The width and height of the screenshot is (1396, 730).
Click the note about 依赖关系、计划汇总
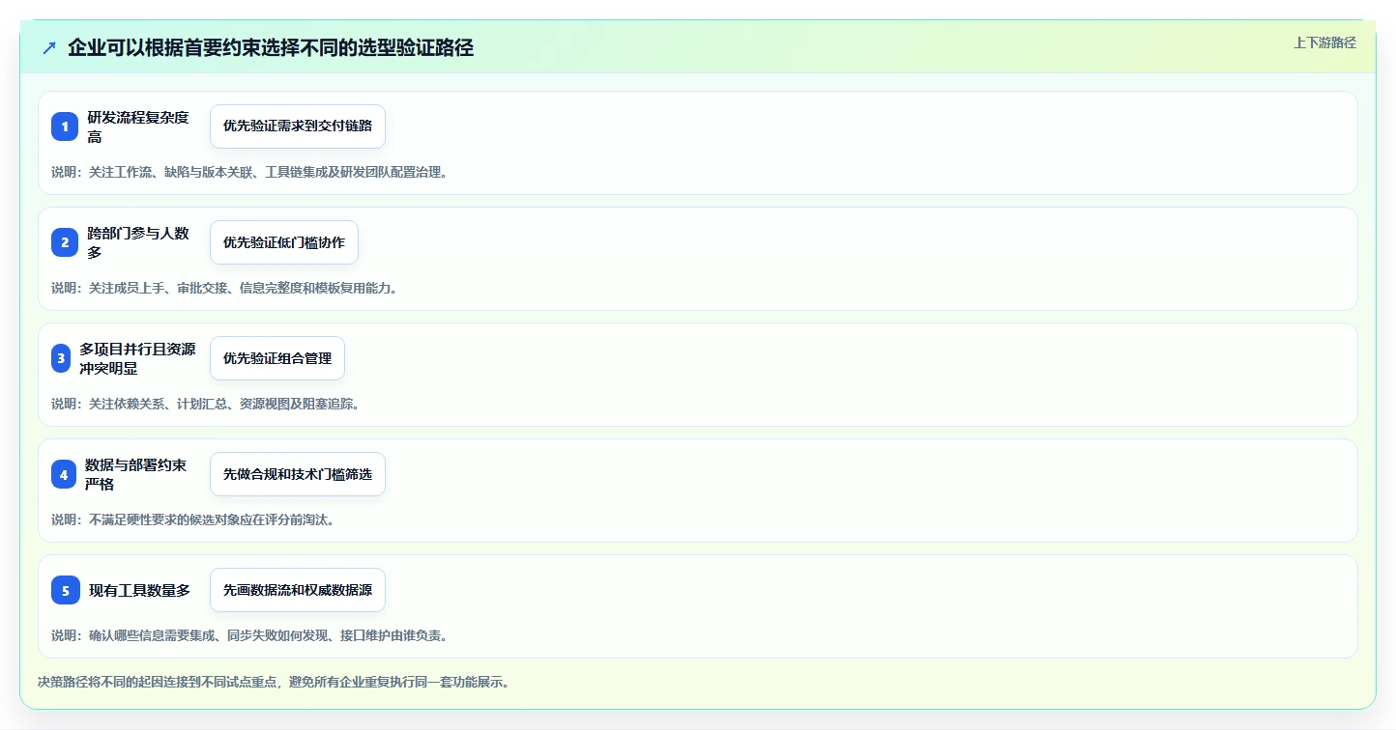[x=207, y=404]
